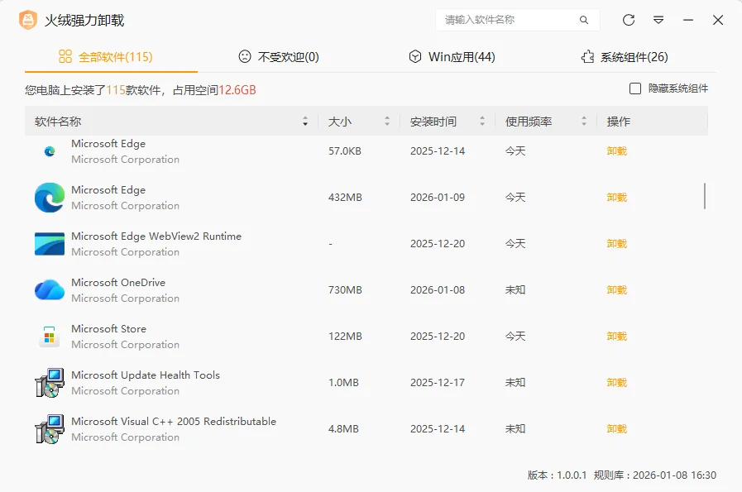This screenshot has width=742, height=492.
Task: Switch to the 系统组件(26) tab
Action: [625, 57]
